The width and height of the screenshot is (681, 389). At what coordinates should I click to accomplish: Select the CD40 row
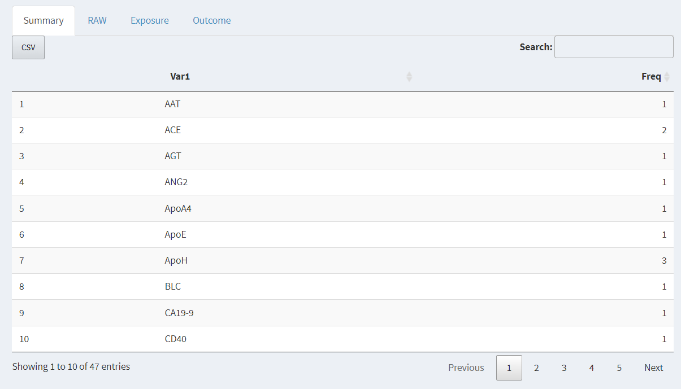[176, 339]
